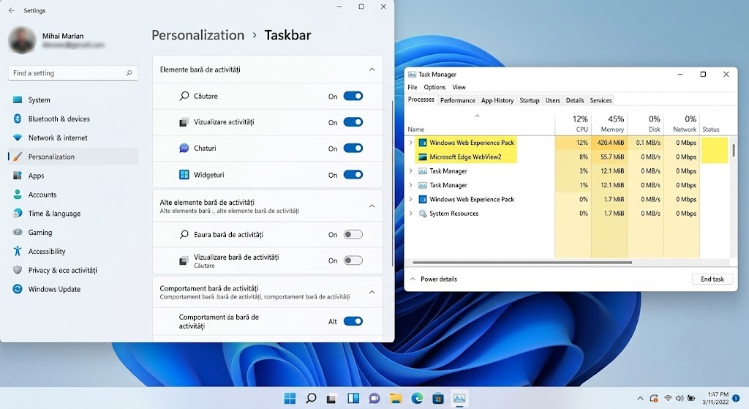The height and width of the screenshot is (409, 749).
Task: Click the Privacy shield icon in sidebar
Action: pyautogui.click(x=18, y=270)
